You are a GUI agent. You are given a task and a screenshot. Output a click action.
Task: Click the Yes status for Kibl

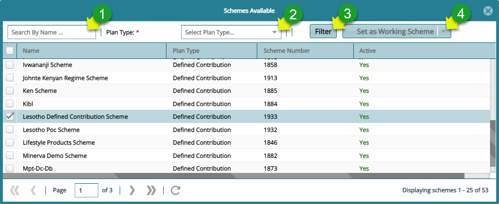[364, 104]
